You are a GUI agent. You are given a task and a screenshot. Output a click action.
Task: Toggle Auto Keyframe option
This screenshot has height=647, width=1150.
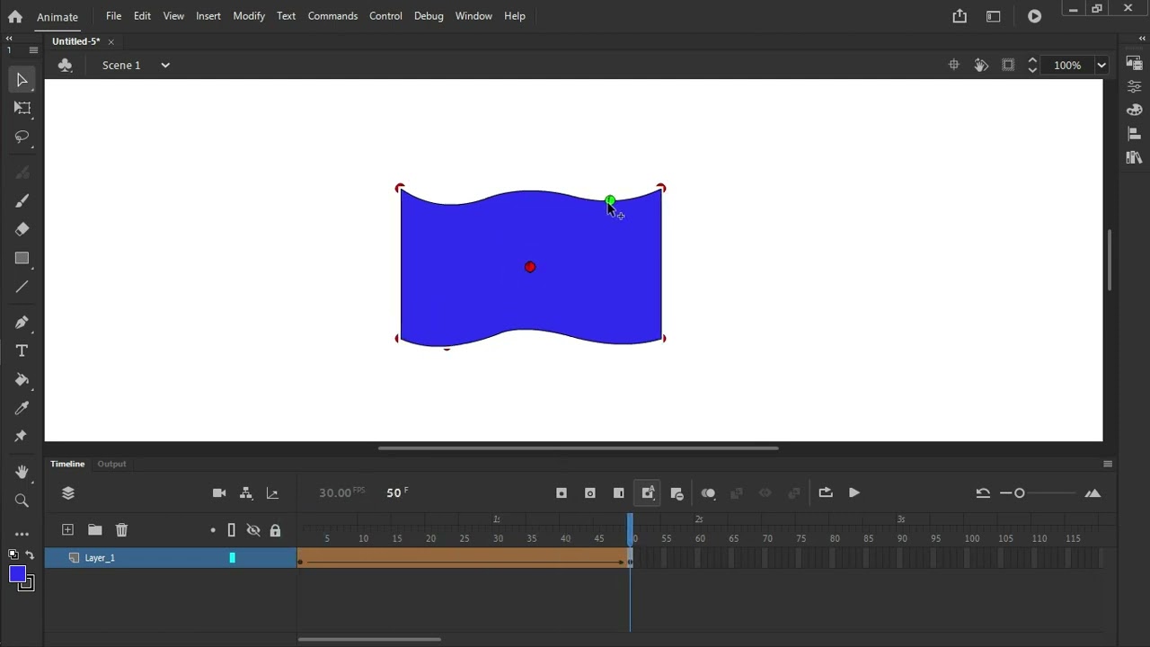click(x=648, y=492)
